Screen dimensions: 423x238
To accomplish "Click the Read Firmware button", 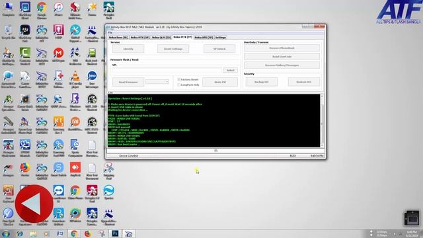I will (x=128, y=82).
